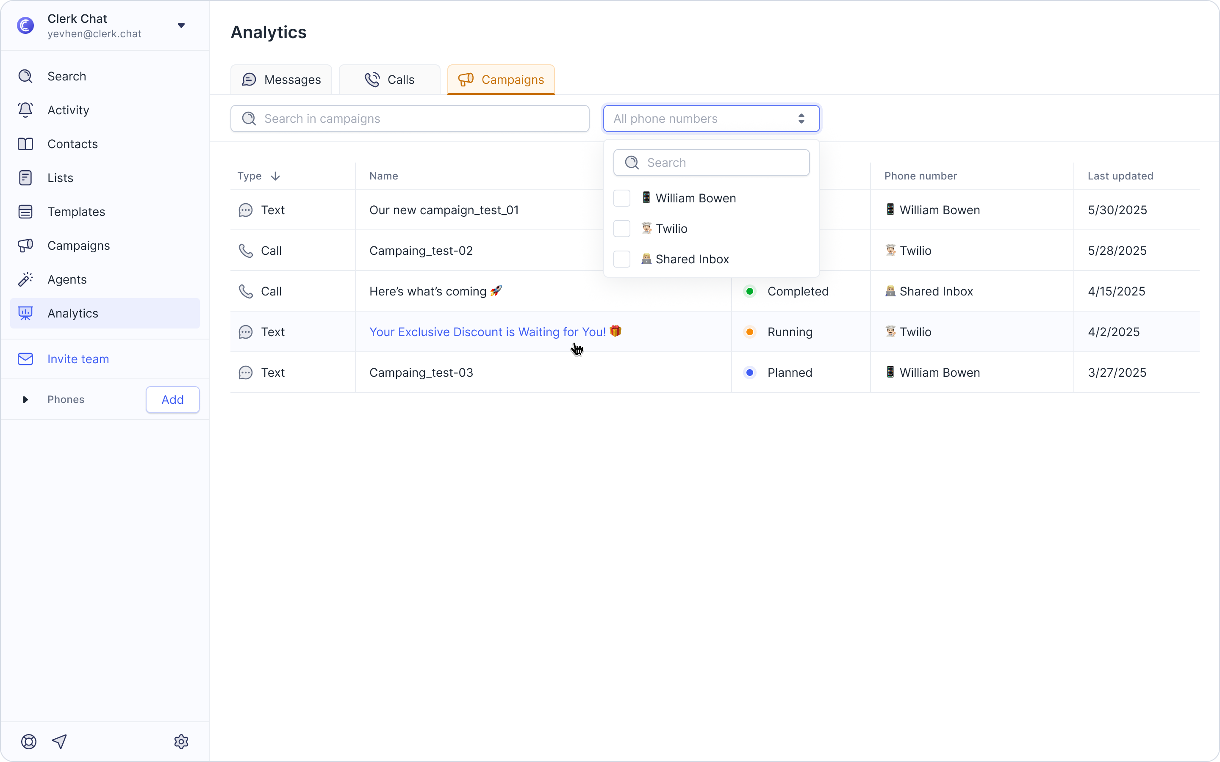Expand the Clerk Chat account dropdown arrow

181,25
